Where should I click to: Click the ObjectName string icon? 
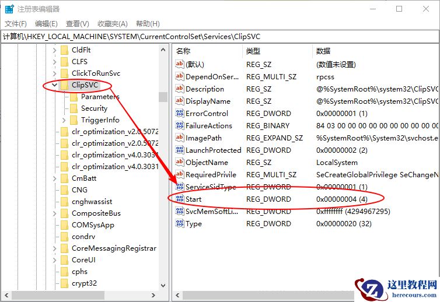[180, 162]
